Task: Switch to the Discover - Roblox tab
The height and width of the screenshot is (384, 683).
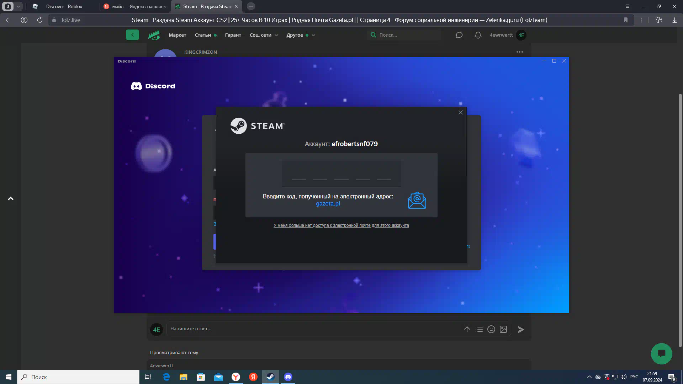Action: [64, 6]
